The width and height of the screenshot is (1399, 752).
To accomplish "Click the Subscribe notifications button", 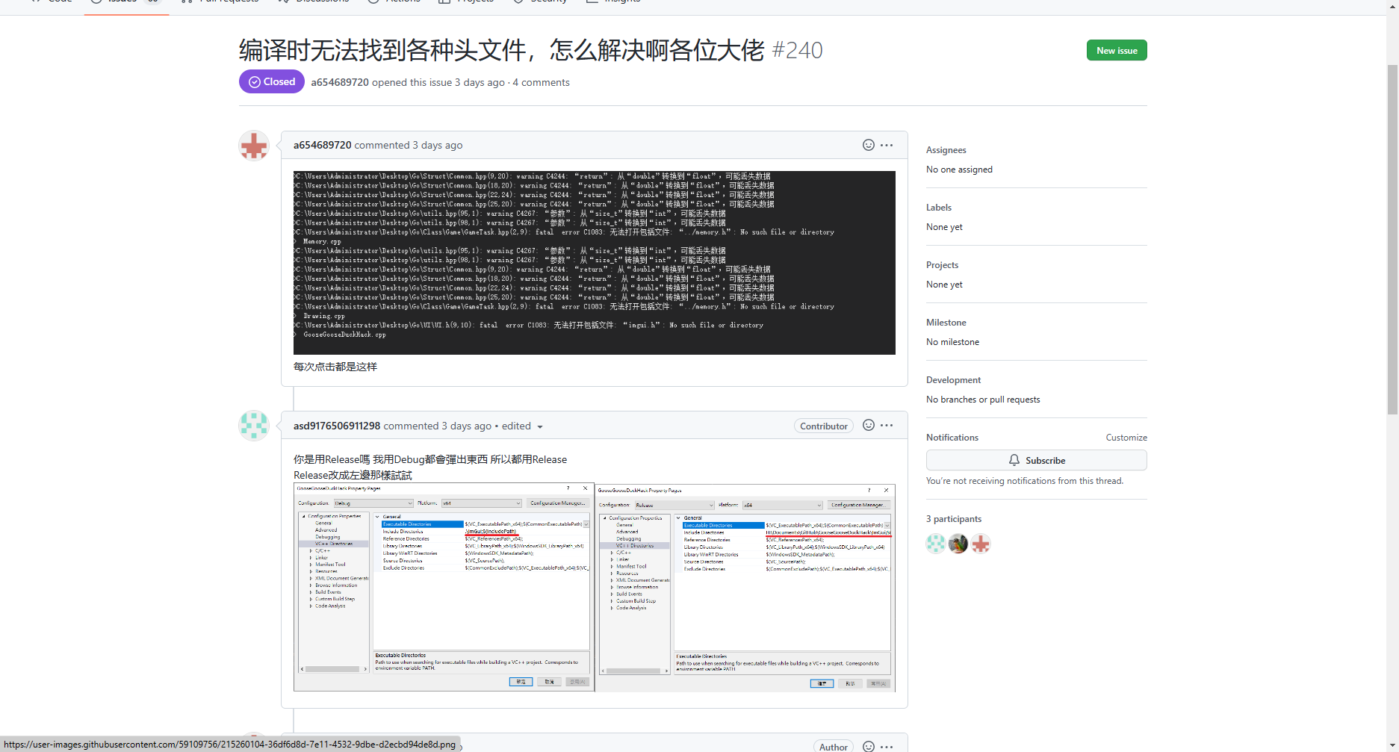I will pos(1037,460).
